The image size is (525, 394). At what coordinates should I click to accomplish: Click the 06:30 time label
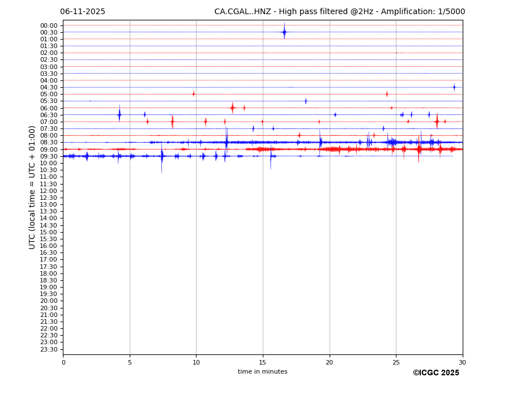pos(49,115)
